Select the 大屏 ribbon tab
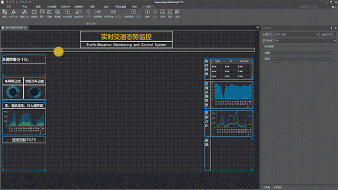The width and height of the screenshot is (338, 190). [x=148, y=7]
